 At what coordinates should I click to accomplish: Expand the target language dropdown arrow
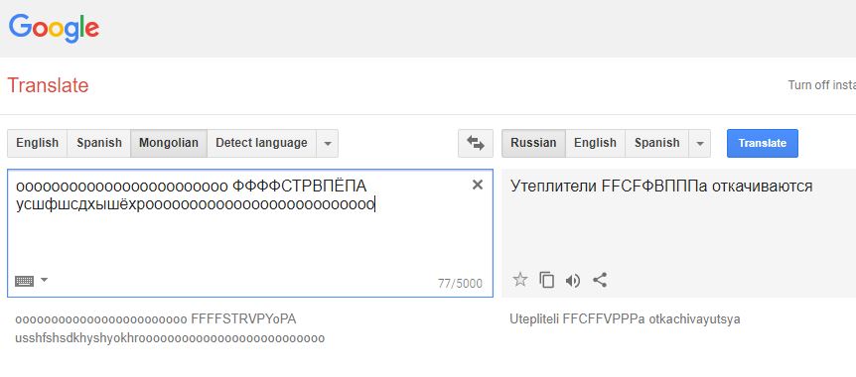coord(700,144)
